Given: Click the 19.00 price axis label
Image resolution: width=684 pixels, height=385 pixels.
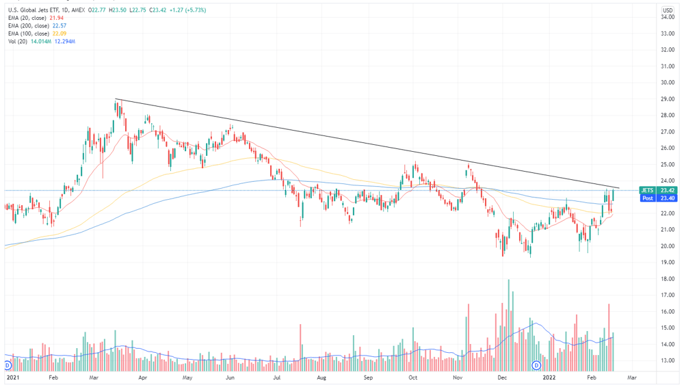Looking at the screenshot, I should [668, 263].
